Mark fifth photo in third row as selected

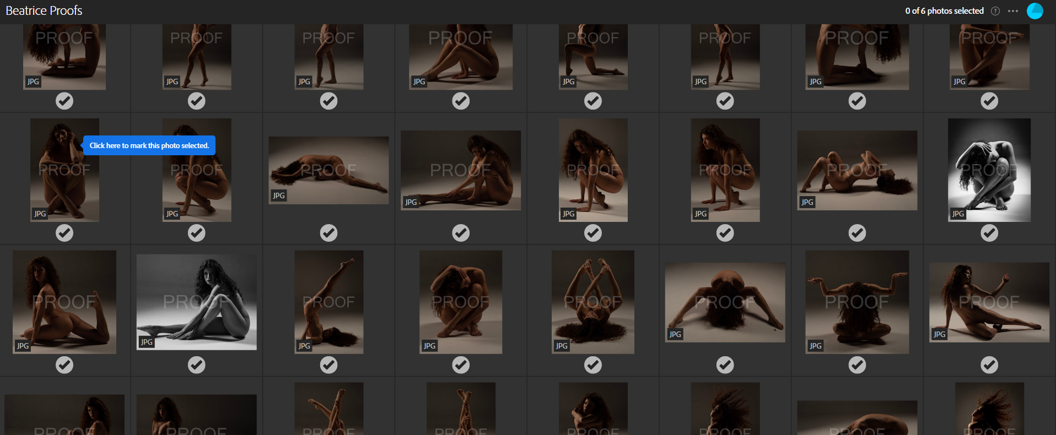tap(593, 365)
